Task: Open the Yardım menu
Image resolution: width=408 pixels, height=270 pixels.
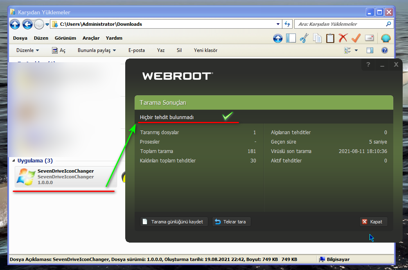Action: 114,38
